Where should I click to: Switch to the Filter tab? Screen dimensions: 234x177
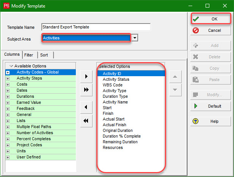(29, 55)
